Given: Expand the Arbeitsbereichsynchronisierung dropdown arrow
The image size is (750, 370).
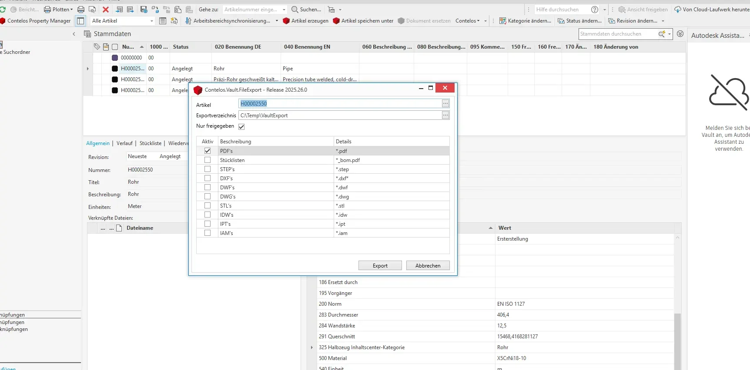Looking at the screenshot, I should pyautogui.click(x=277, y=20).
